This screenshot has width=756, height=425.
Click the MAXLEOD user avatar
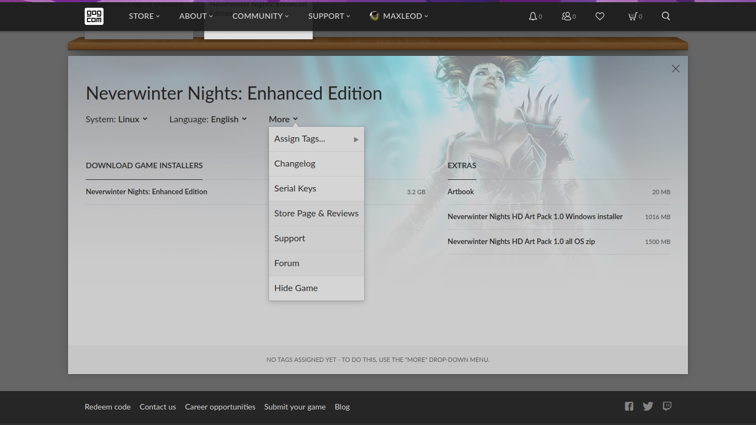374,16
